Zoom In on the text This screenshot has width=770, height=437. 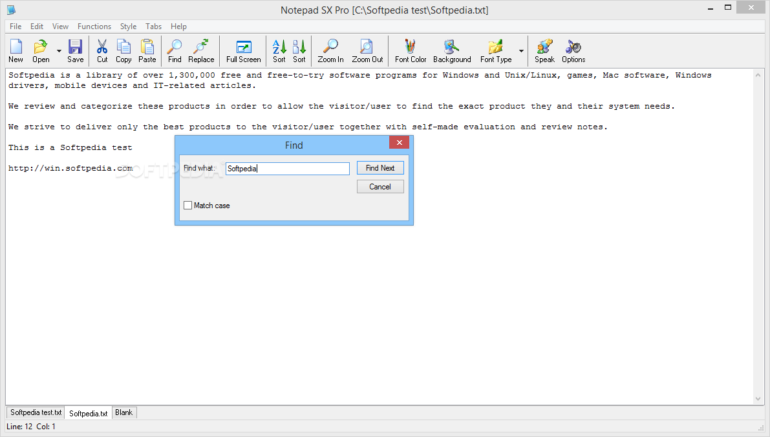click(x=330, y=51)
